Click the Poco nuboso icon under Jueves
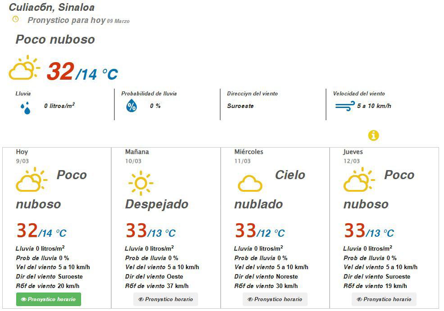Screen dimensions: 444x311 [x=360, y=179]
